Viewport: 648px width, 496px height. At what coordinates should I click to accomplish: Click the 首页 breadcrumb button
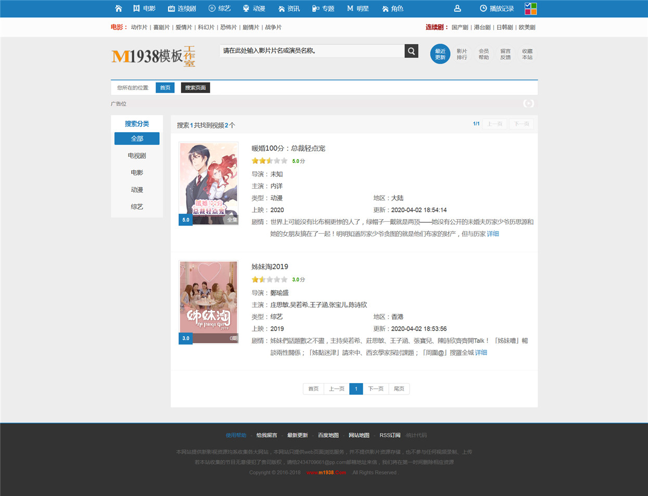(x=165, y=87)
